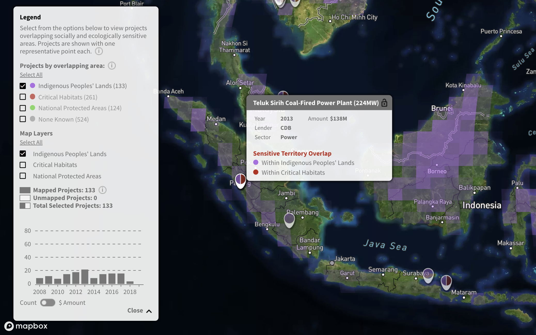Open the info icon next to 'Mapped Projects: 133'
The height and width of the screenshot is (335, 536).
(103, 190)
